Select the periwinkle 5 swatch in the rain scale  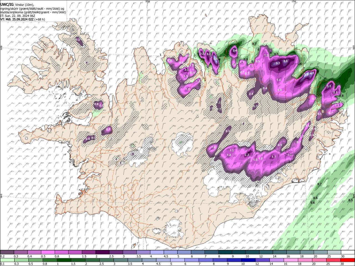coord(177,260)
